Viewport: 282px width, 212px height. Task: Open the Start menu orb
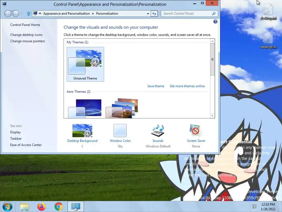coord(7,206)
